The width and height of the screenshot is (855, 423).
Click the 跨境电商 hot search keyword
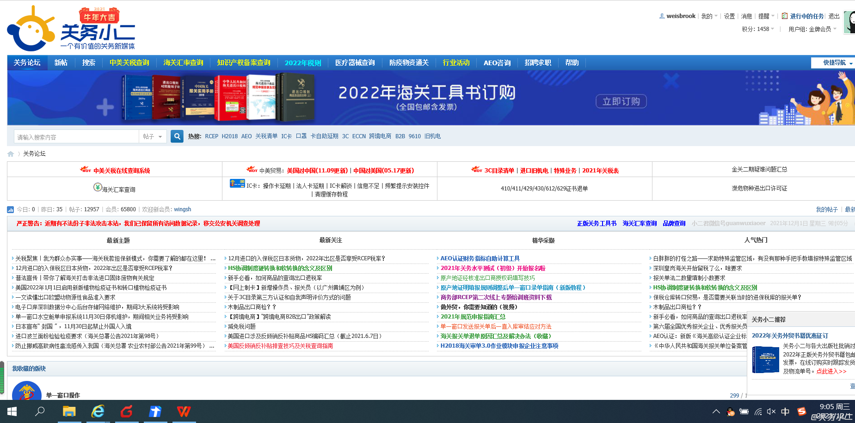point(380,136)
